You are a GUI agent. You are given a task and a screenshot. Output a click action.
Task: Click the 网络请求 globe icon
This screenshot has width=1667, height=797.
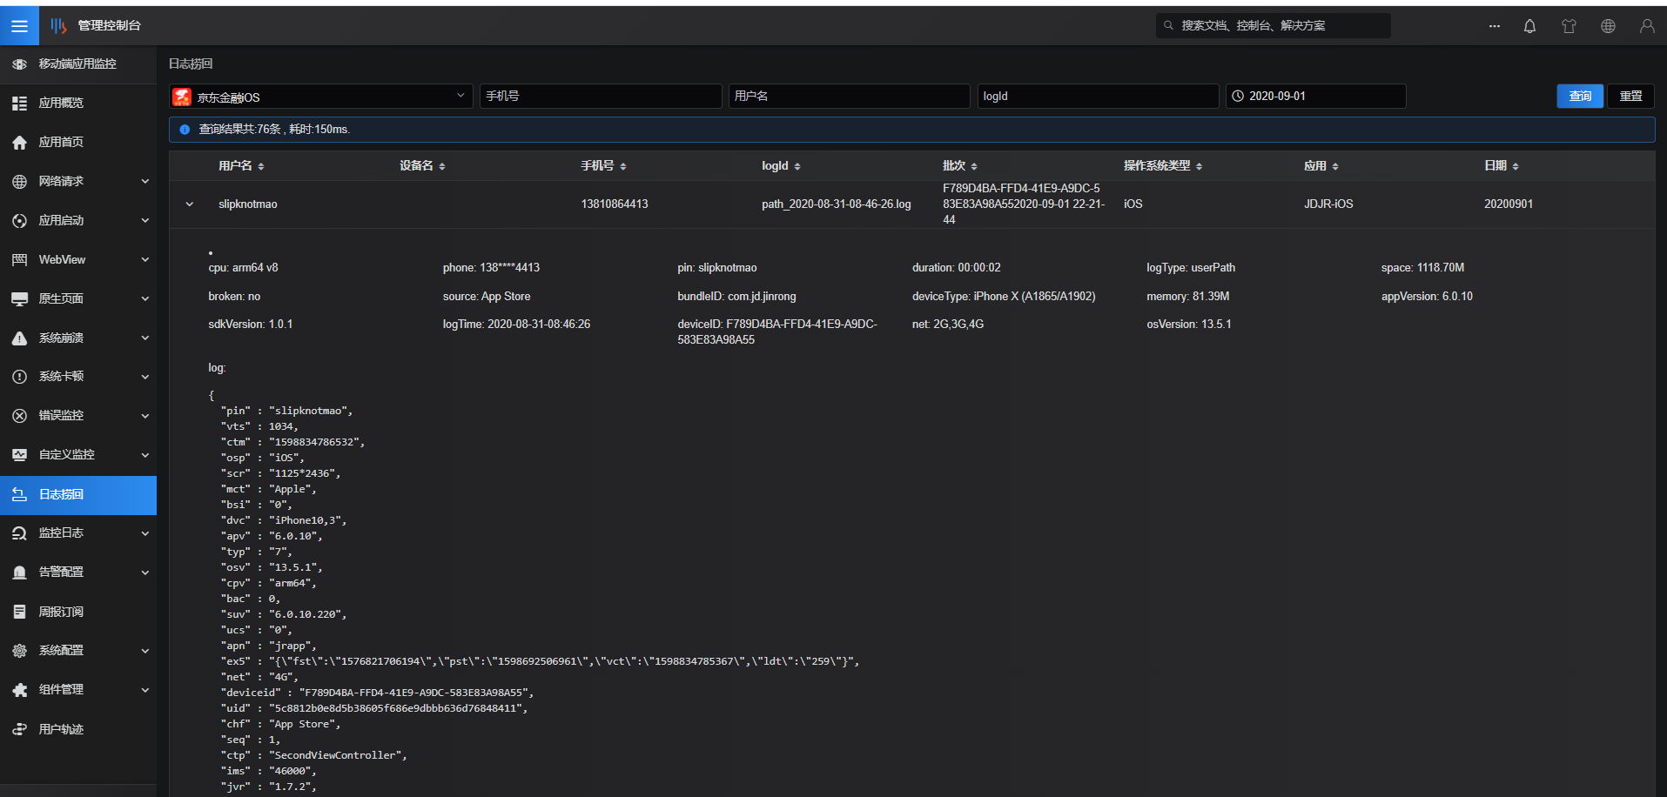click(19, 182)
